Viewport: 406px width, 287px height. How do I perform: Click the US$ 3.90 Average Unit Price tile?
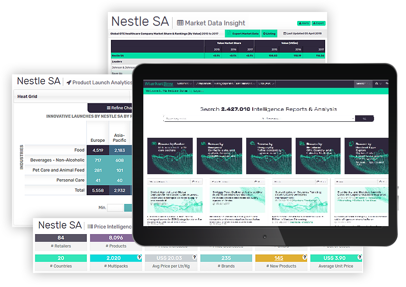click(x=336, y=263)
